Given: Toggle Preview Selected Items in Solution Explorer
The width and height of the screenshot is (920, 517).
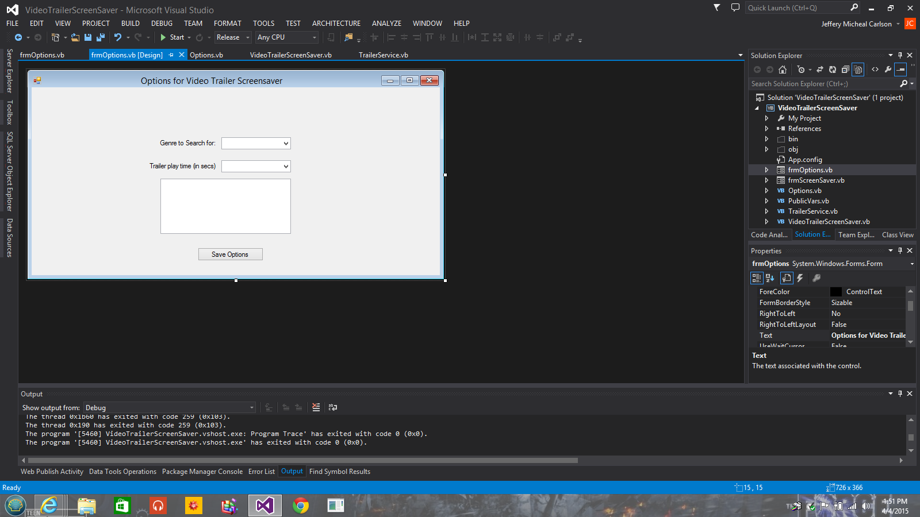Looking at the screenshot, I should tap(901, 70).
